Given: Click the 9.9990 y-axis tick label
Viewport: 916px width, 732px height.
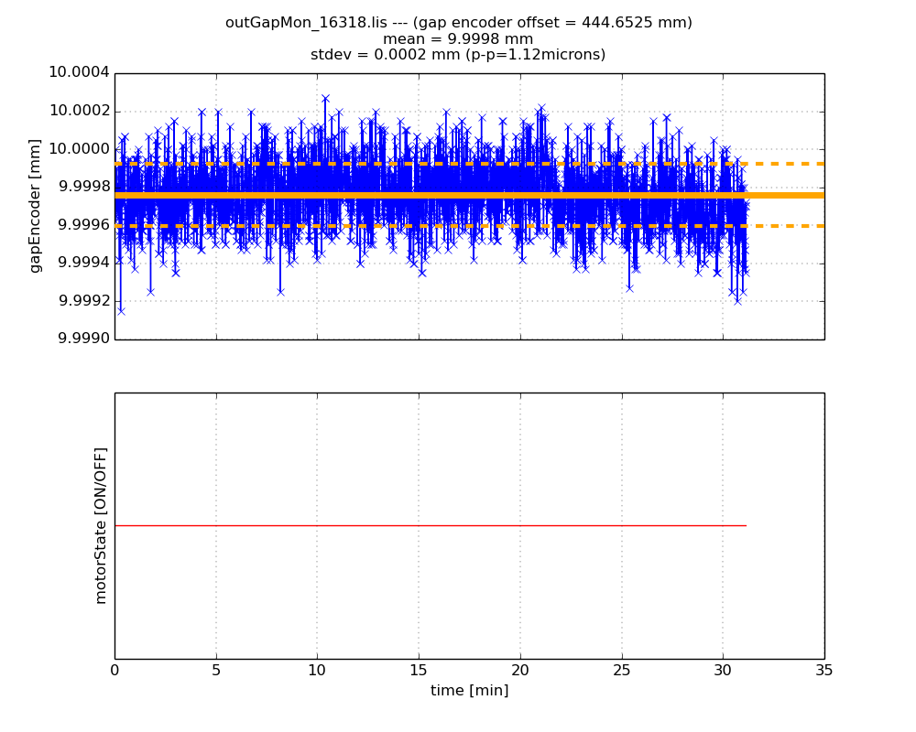Looking at the screenshot, I should 83,339.
